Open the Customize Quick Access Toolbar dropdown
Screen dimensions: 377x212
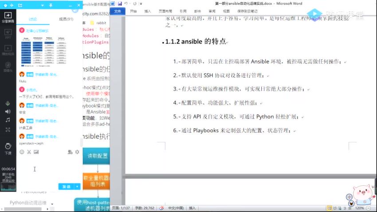[141, 4]
